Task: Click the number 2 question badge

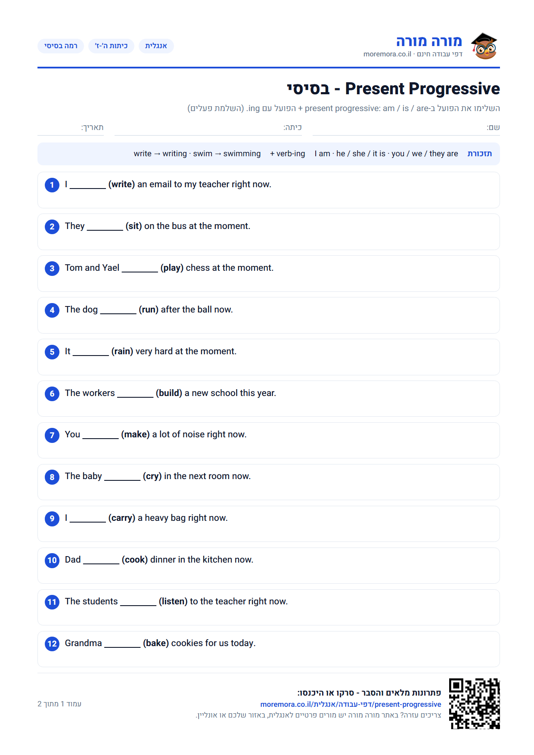Action: 52,227
